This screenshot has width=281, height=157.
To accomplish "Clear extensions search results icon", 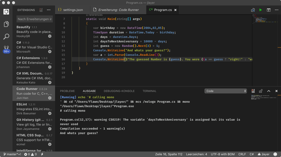I will click(x=41, y=10).
